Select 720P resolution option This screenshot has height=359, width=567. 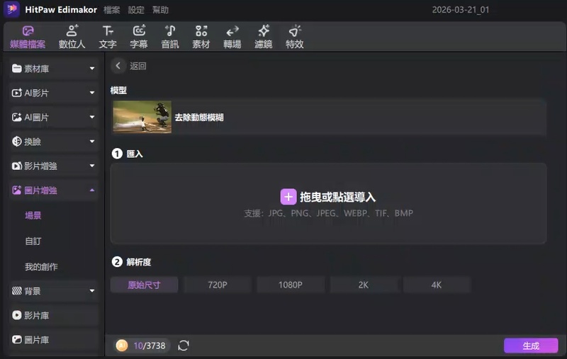coord(218,285)
